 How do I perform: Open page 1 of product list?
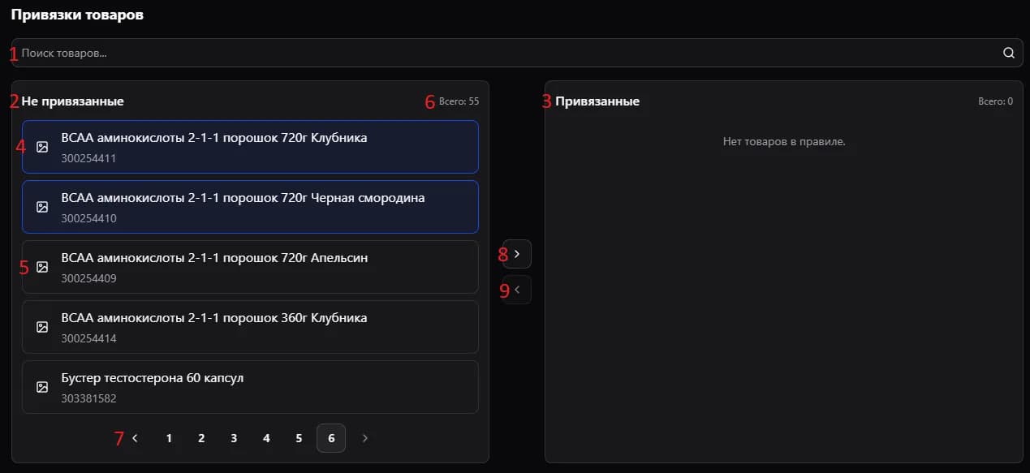[169, 438]
